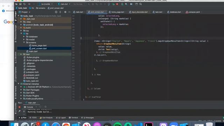Viewport: 224px width, 126px height.
Task: Expand the .dart_tool folder
Action: 21,19
